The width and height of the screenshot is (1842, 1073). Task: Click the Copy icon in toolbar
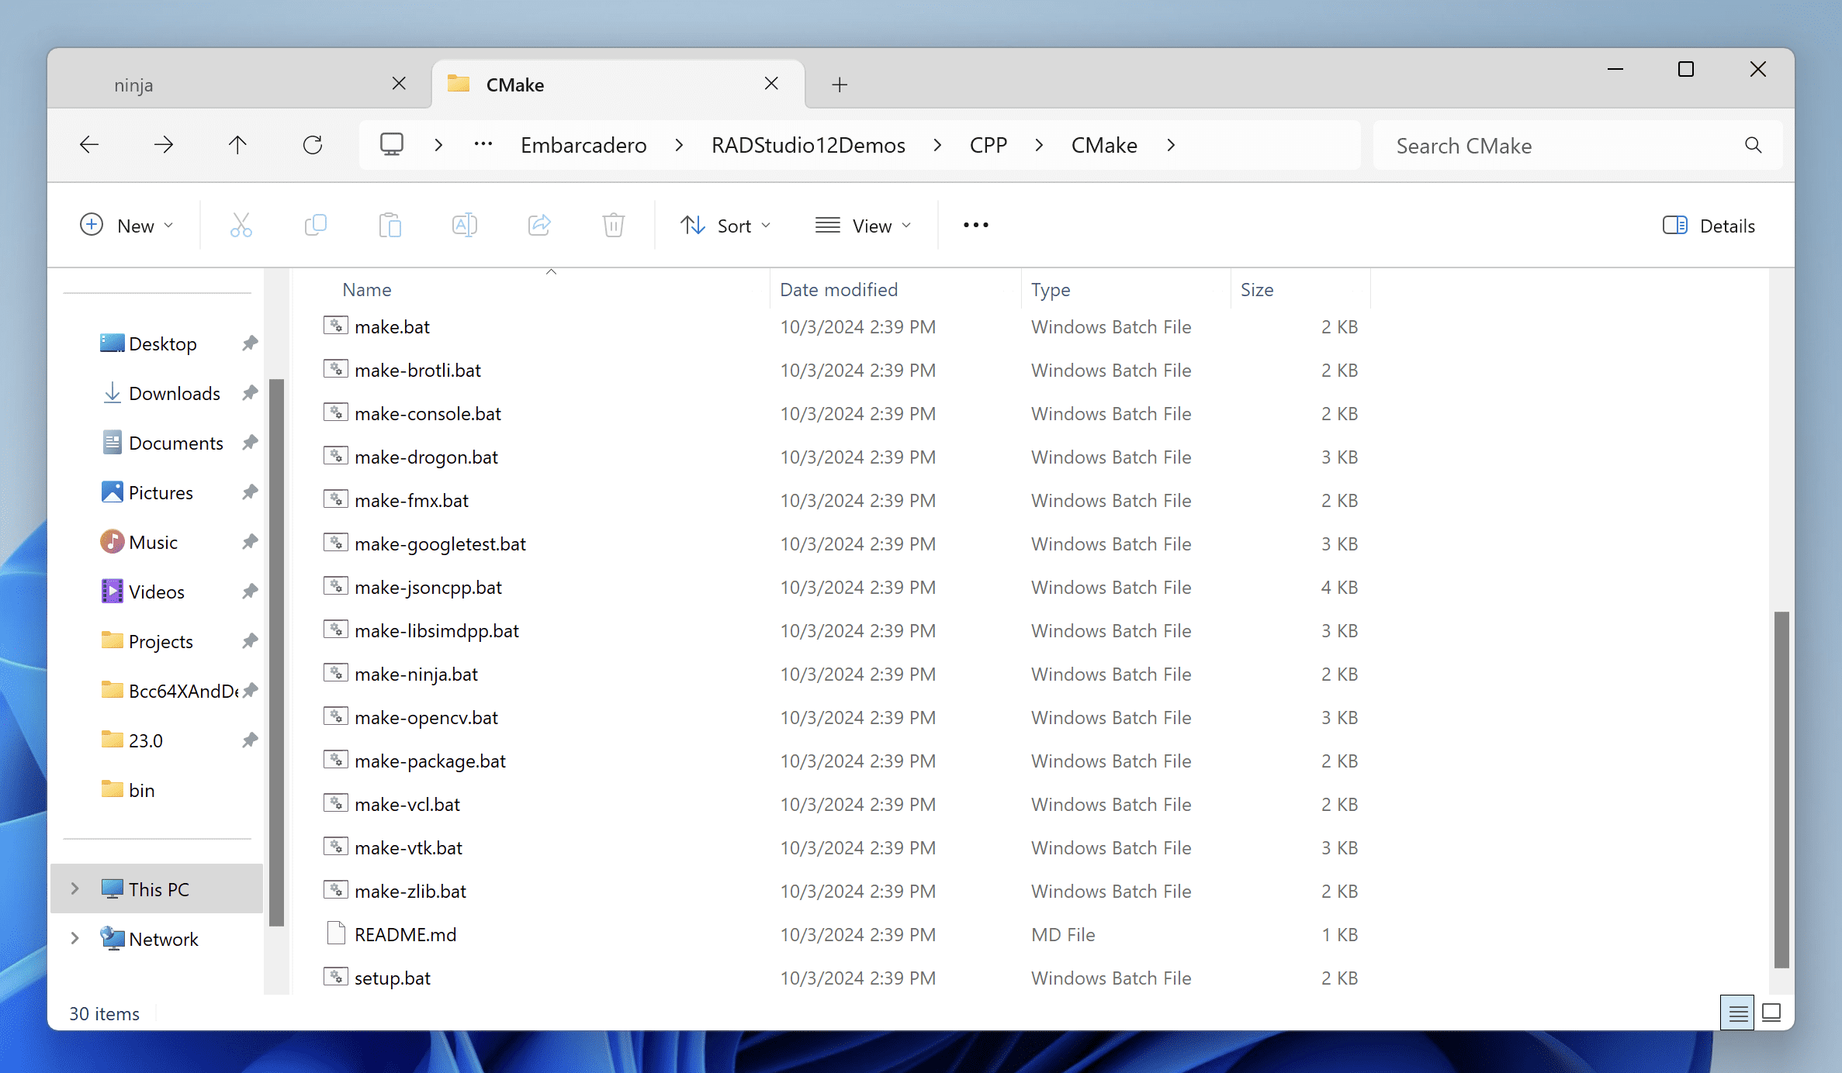(x=315, y=226)
